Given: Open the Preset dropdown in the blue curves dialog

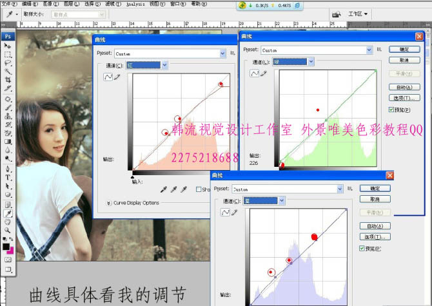Looking at the screenshot, I should click(x=339, y=189).
